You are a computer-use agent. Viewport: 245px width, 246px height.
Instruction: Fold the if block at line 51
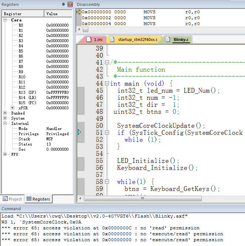point(107,133)
